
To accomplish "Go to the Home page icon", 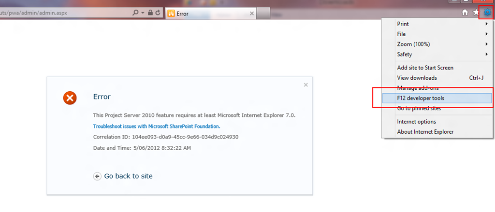I will pyautogui.click(x=465, y=13).
